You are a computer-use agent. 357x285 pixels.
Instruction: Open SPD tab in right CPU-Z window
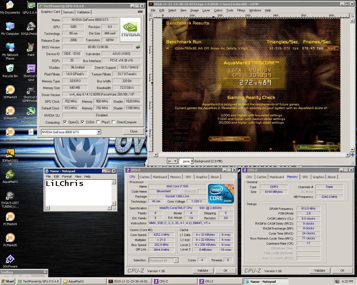[305, 177]
